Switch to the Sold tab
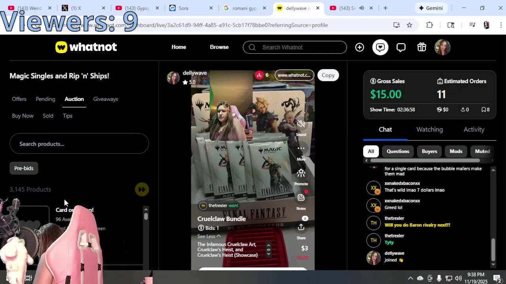The height and width of the screenshot is (284, 506). tap(48, 116)
